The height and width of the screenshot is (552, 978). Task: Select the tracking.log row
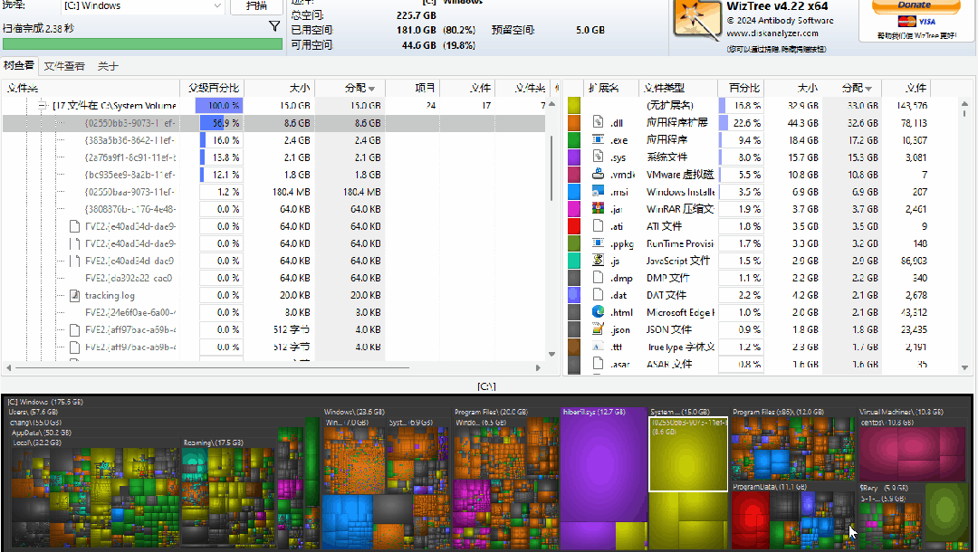273,295
